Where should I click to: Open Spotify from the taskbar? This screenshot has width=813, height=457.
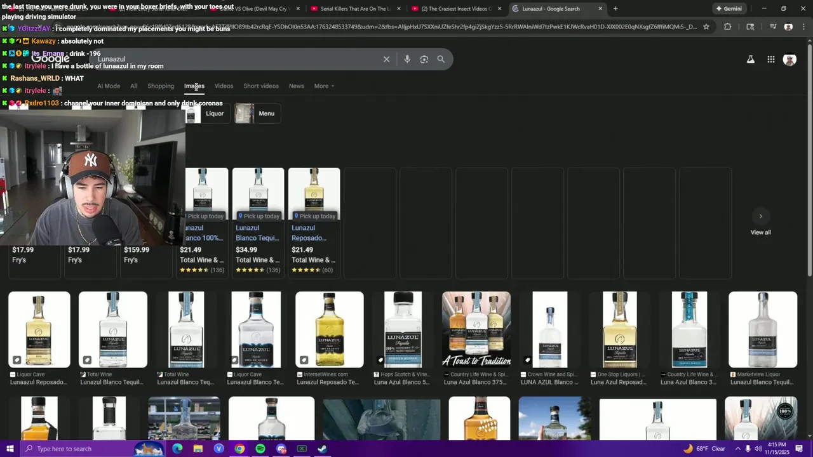click(x=260, y=449)
